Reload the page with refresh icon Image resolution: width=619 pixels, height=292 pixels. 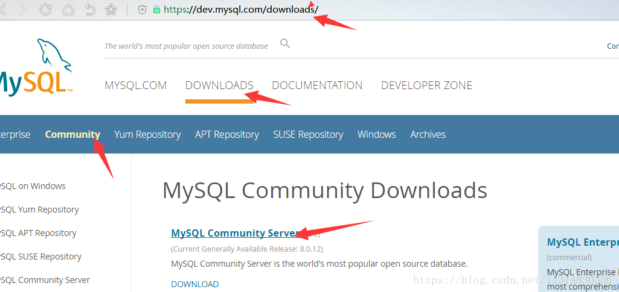tap(46, 10)
